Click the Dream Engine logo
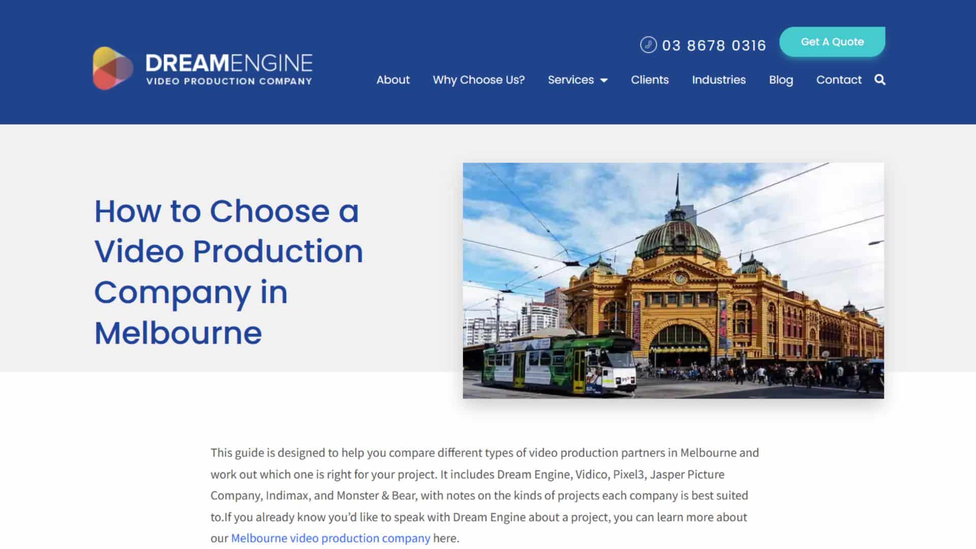Screen dimensions: 976x549 point(203,68)
